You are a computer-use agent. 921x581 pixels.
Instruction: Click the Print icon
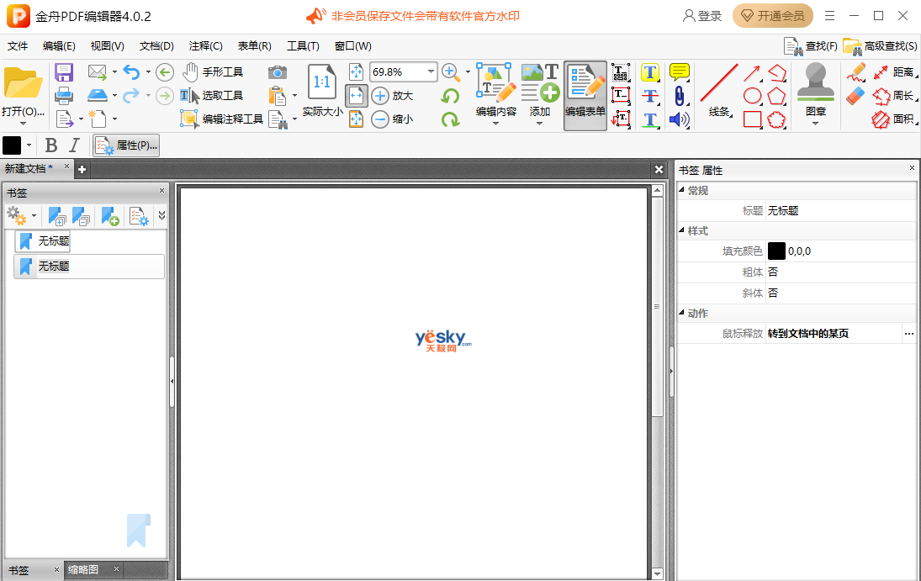tap(63, 95)
